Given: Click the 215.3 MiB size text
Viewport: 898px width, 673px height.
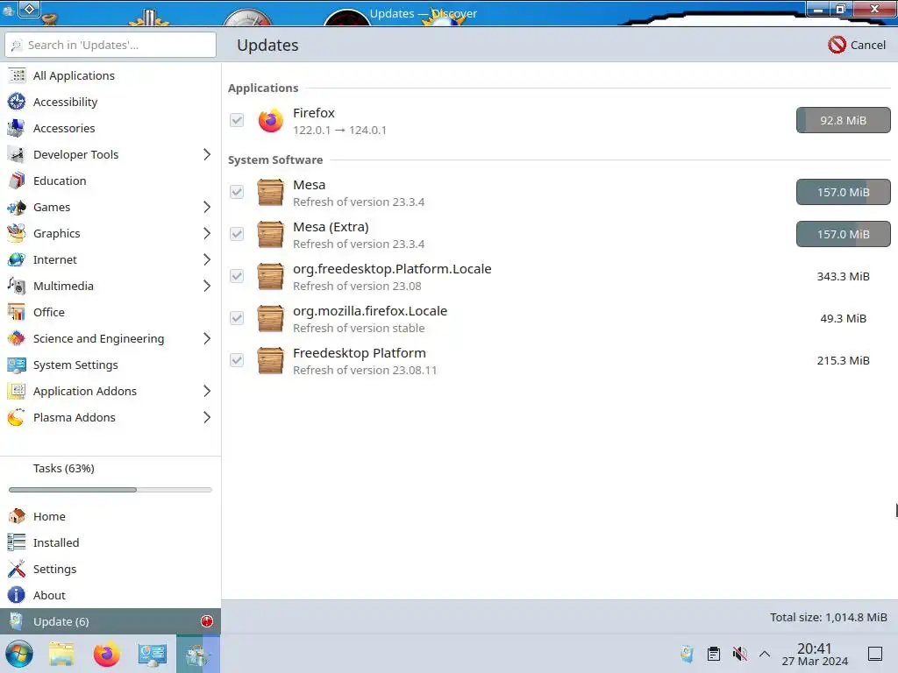Looking at the screenshot, I should tap(843, 360).
